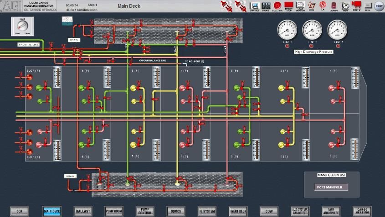
Task: Click the indicator lamp under LINE 2 gauge
Action: pyautogui.click(x=312, y=46)
